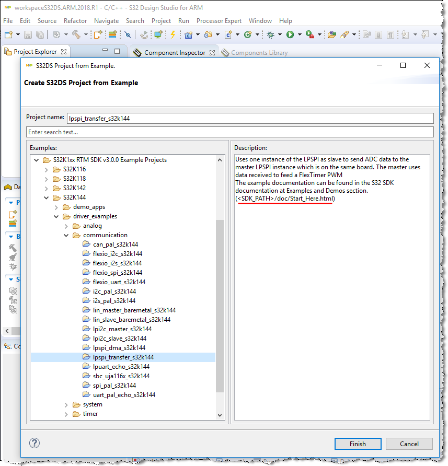This screenshot has height=466, width=448.
Task: Open the Build hammer dropdown arrow
Action: (86, 35)
